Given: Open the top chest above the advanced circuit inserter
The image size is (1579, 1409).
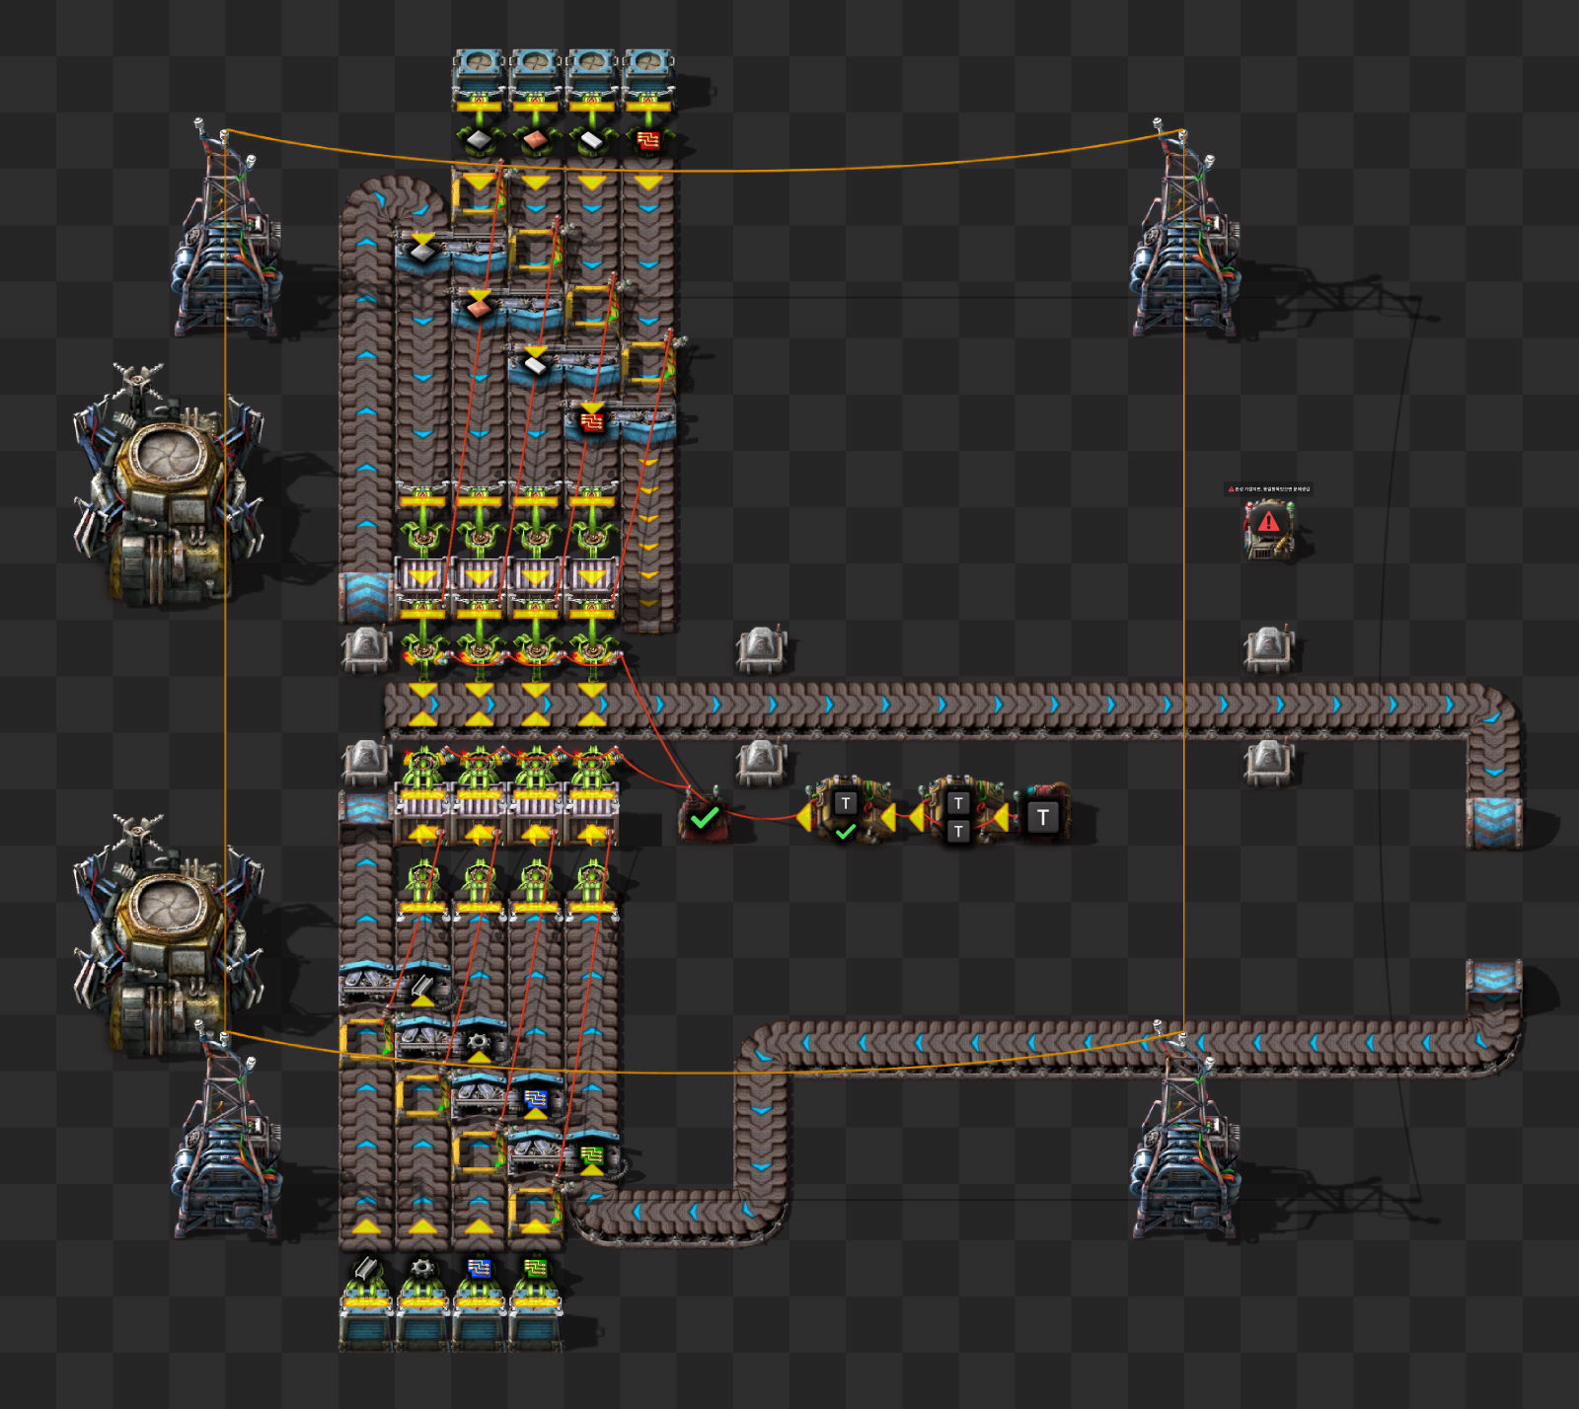Looking at the screenshot, I should coord(647,75).
